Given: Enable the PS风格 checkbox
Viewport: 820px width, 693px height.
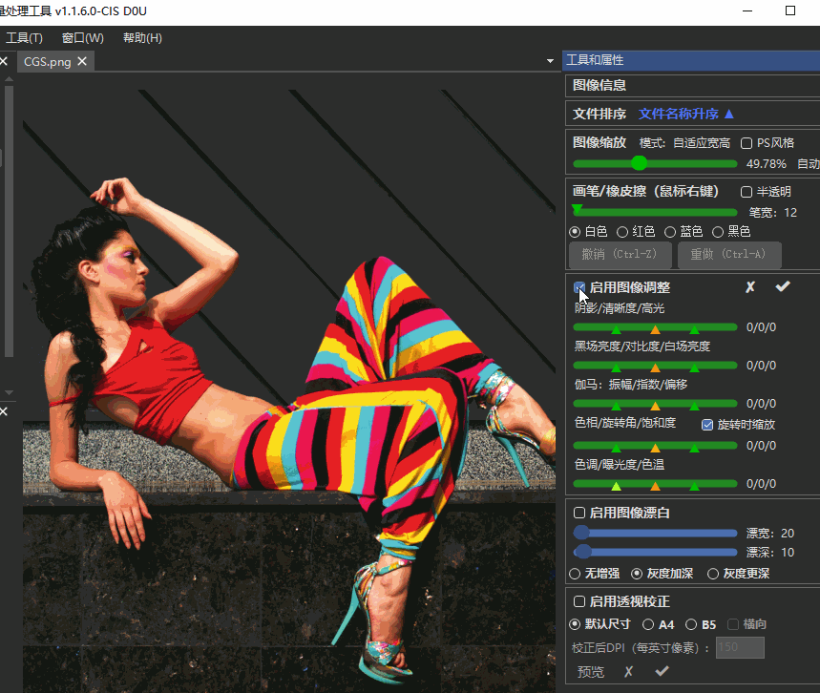Looking at the screenshot, I should (x=746, y=143).
